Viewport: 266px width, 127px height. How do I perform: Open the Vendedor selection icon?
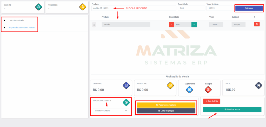click(x=83, y=7)
